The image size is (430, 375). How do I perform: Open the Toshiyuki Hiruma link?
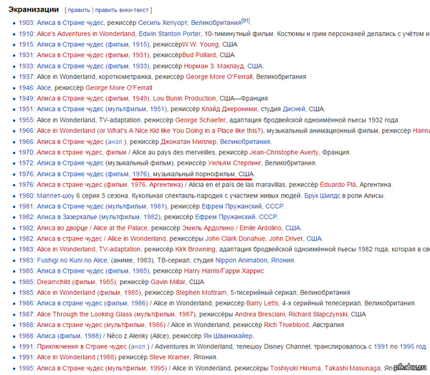(x=295, y=368)
